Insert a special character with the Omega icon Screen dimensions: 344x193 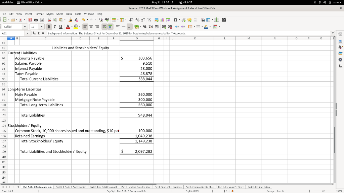tap(175, 20)
